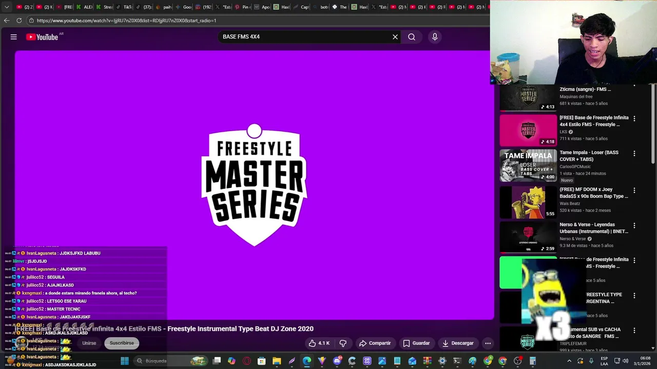Open Settings gear in the taskbar
The height and width of the screenshot is (369, 657).
pos(442,361)
